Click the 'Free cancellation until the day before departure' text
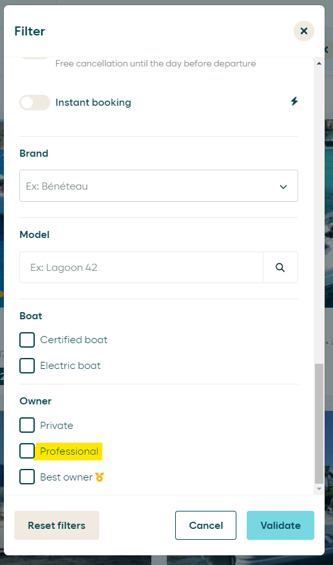333x565 pixels. (155, 63)
